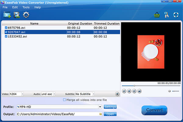The width and height of the screenshot is (183, 122).
Task: Select the 6975798.avi file name
Action: (x=16, y=28)
